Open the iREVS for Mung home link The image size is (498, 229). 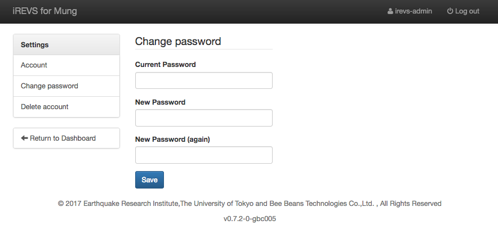tap(45, 11)
